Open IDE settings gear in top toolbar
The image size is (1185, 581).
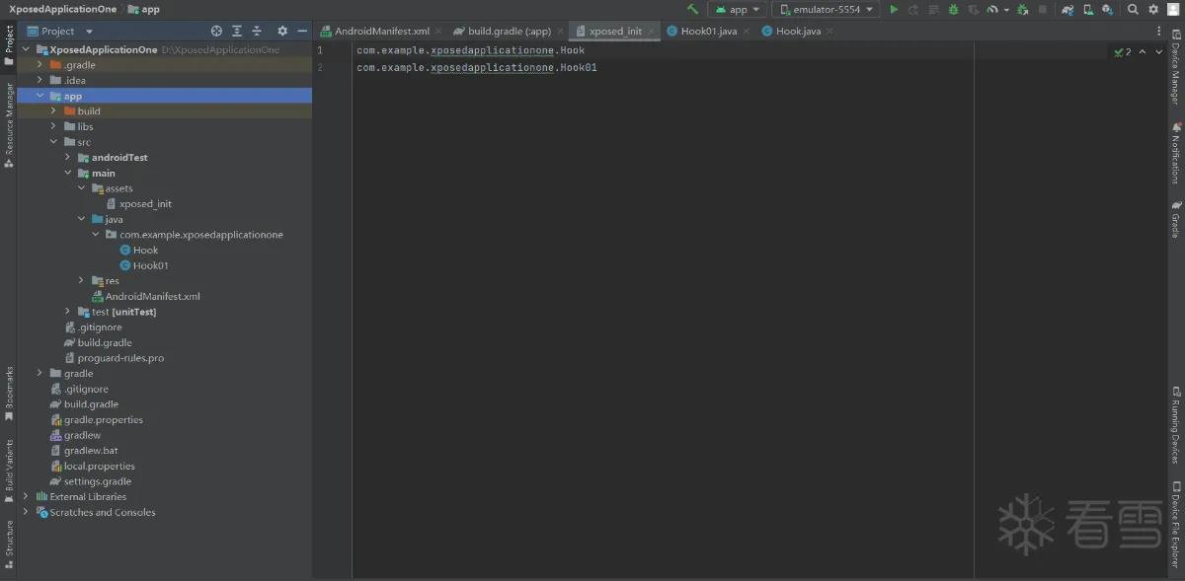[x=1153, y=9]
